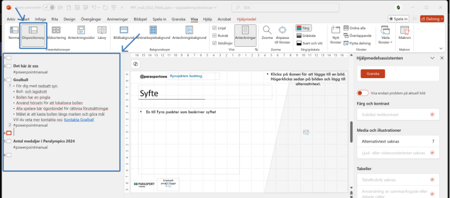Viewport: 450px width, 198px height.
Task: Click Ordna alla windows
Action: [354, 28]
